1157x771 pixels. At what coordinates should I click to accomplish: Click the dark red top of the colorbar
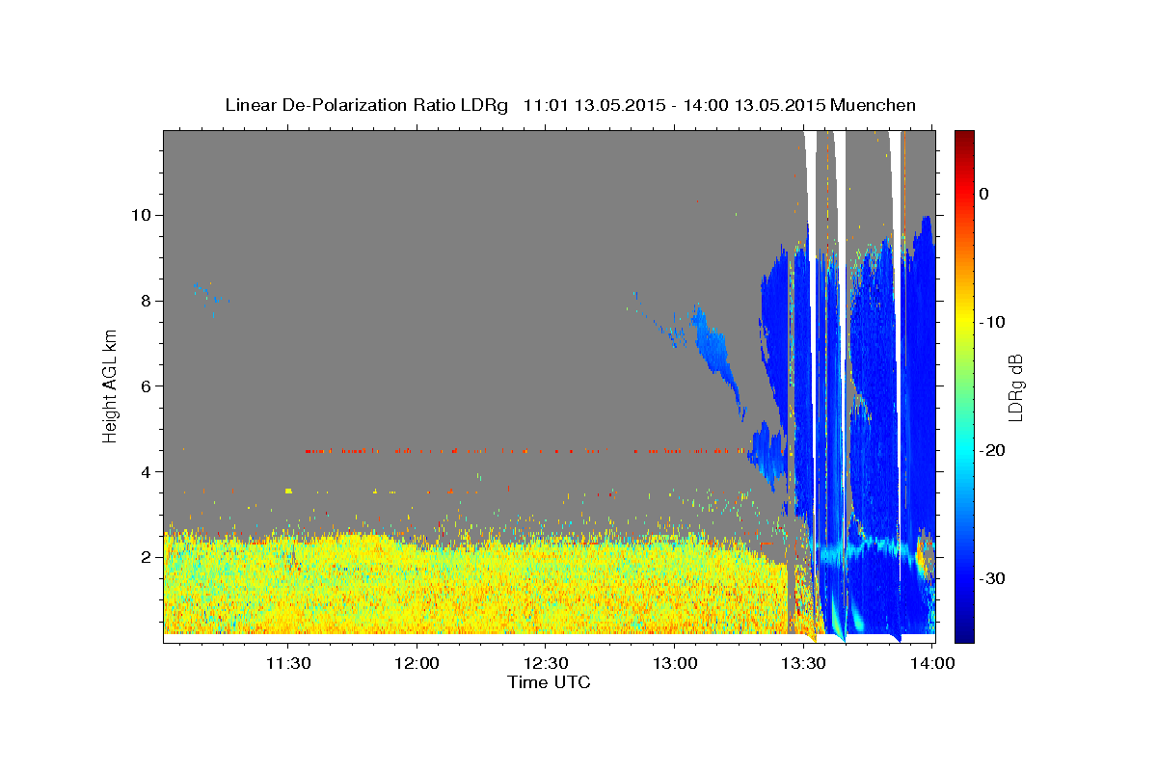(x=964, y=138)
